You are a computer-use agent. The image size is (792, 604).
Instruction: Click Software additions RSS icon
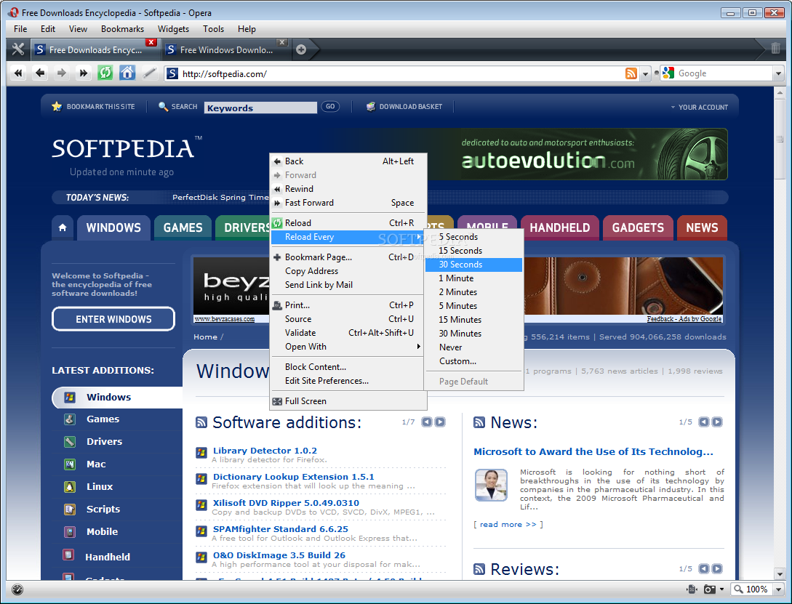(x=201, y=422)
